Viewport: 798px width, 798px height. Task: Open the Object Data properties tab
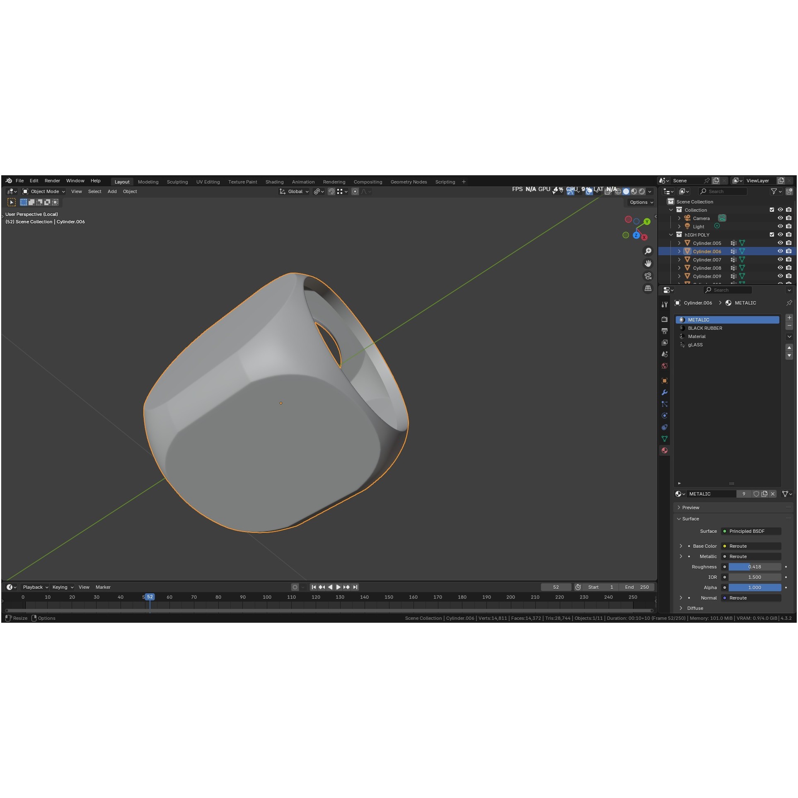pyautogui.click(x=665, y=439)
